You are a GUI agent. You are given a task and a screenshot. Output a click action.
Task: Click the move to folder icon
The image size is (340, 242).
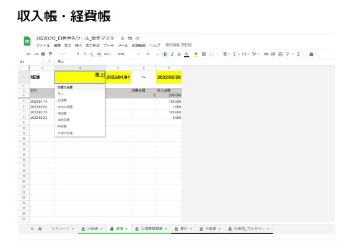point(130,38)
